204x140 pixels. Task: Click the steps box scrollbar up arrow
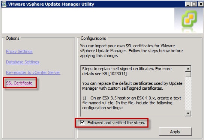pos(188,69)
